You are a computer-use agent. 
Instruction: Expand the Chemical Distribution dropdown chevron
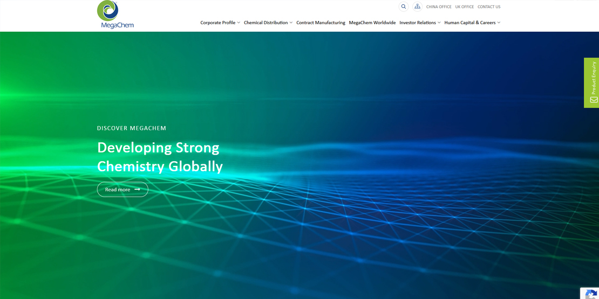coord(291,23)
